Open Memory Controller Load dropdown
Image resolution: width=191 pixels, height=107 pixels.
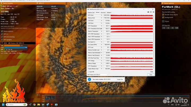tap(101, 50)
